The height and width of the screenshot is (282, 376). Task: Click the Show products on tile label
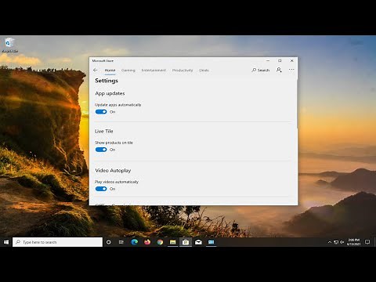[114, 143]
